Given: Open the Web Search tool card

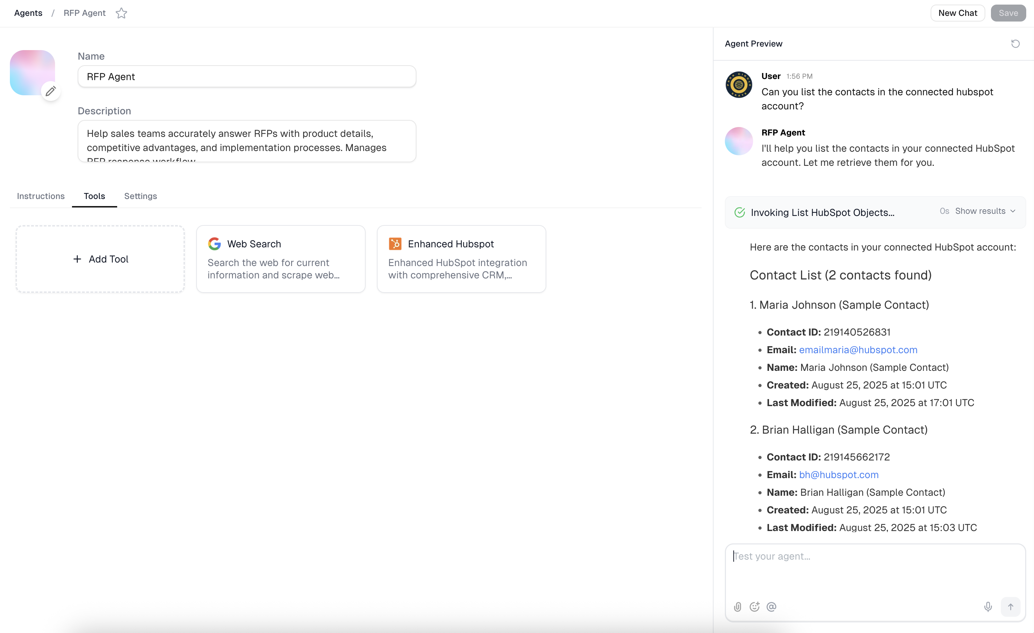Looking at the screenshot, I should (281, 259).
